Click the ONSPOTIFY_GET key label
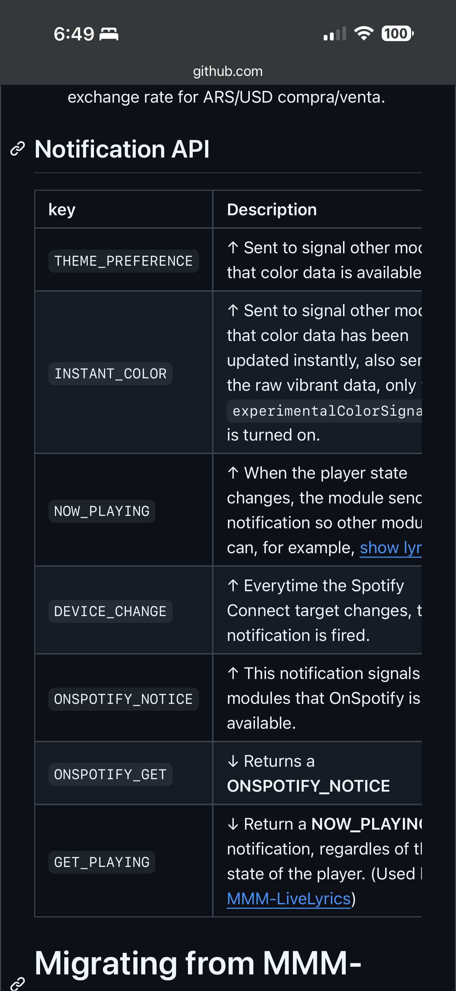 coord(110,774)
